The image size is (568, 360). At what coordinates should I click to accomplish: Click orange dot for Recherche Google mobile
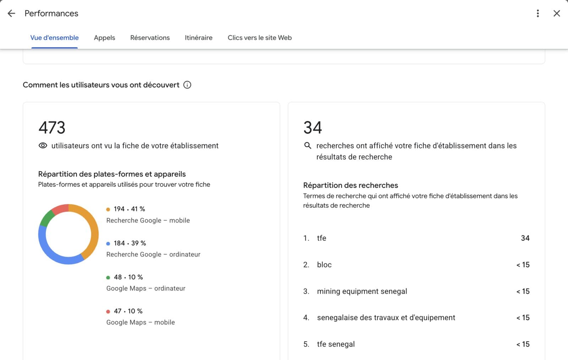coord(108,209)
